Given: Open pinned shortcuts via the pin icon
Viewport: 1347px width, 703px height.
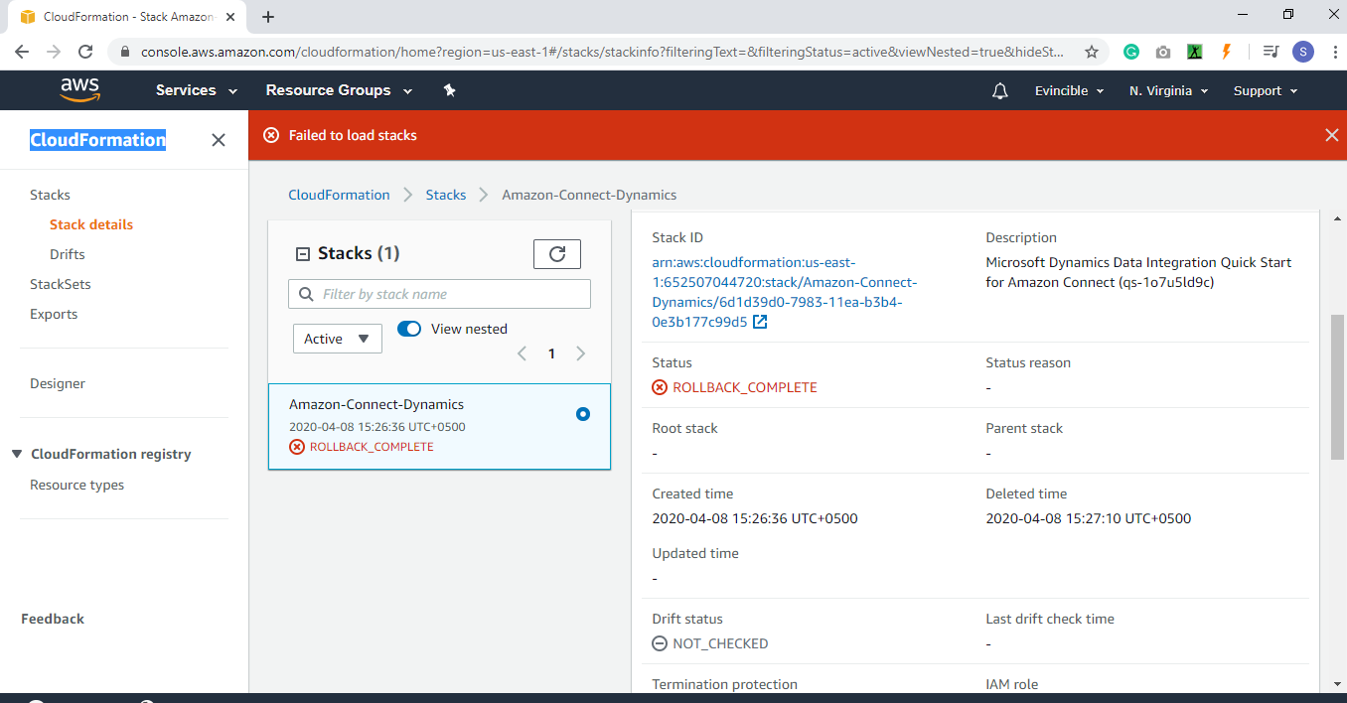Looking at the screenshot, I should (449, 90).
